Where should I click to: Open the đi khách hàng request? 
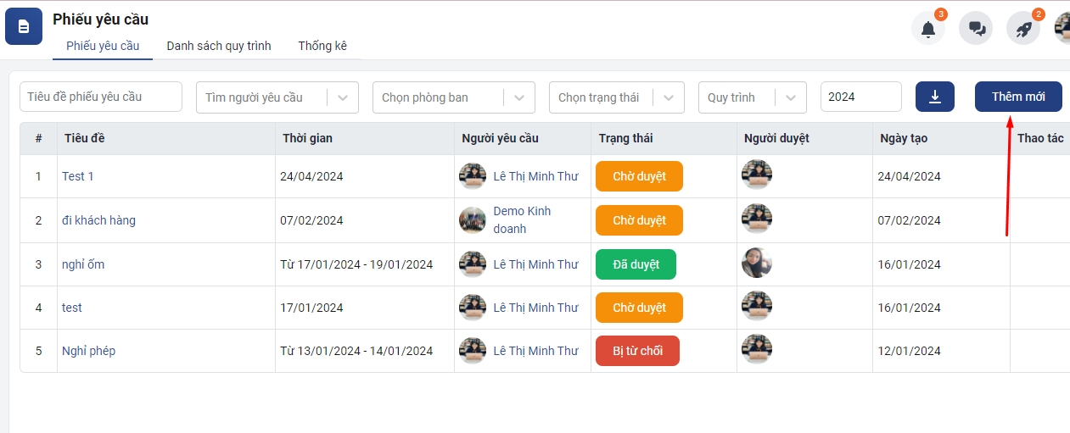[98, 220]
